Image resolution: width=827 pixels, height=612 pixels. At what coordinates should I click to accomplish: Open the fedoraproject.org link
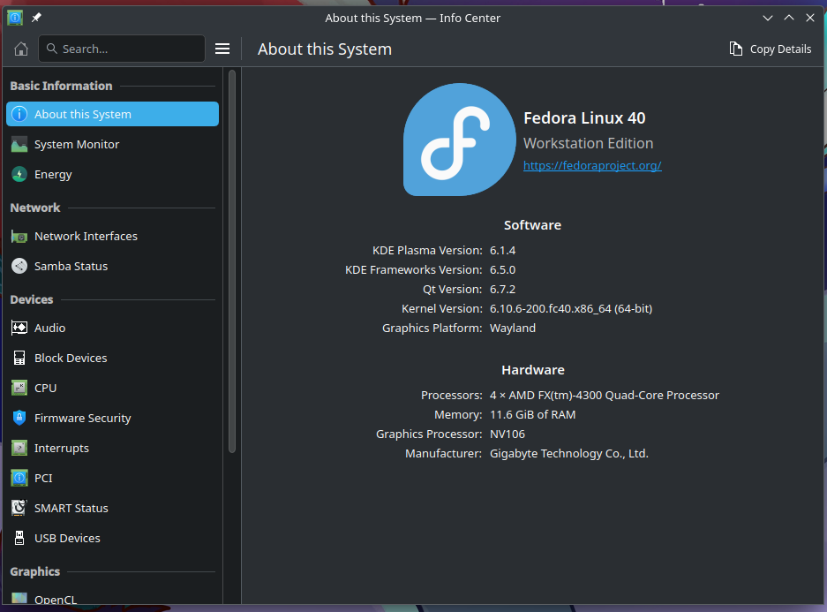(x=592, y=166)
